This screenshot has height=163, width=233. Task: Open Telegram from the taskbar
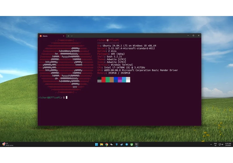point(127,144)
